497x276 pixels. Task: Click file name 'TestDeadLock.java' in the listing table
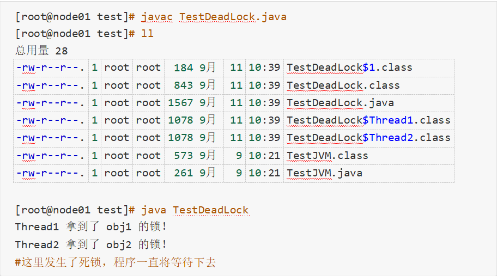tap(341, 103)
